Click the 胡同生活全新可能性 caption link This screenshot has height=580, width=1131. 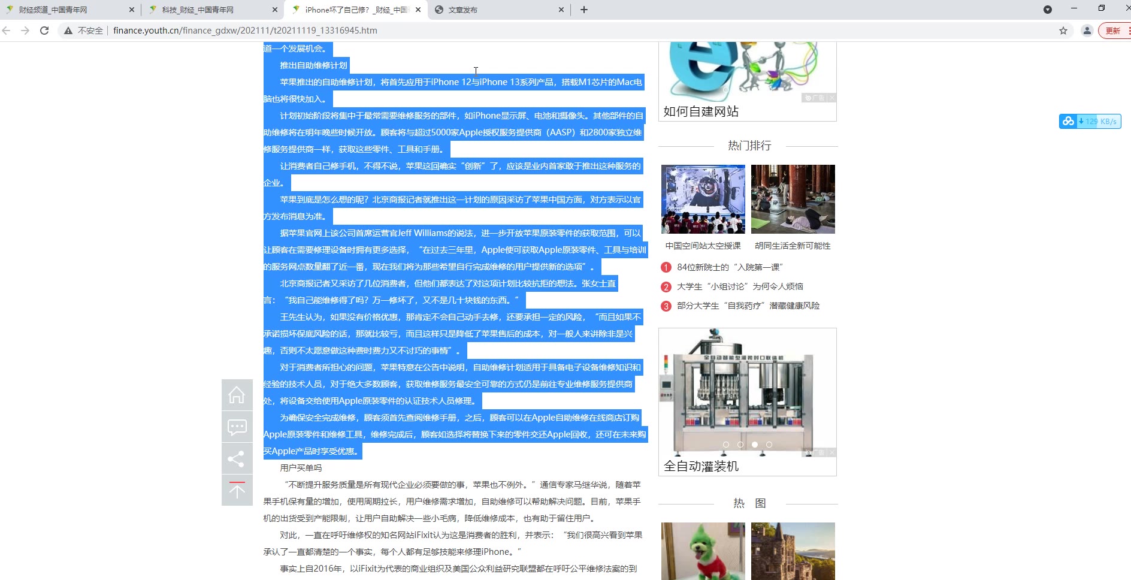(x=793, y=246)
